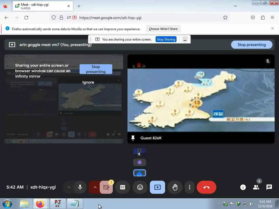Click the present screen button in control bar
279x209 pixels.
[x=157, y=187]
